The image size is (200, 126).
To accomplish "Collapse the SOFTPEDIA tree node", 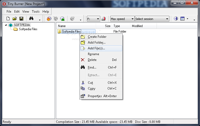I will [6, 25].
